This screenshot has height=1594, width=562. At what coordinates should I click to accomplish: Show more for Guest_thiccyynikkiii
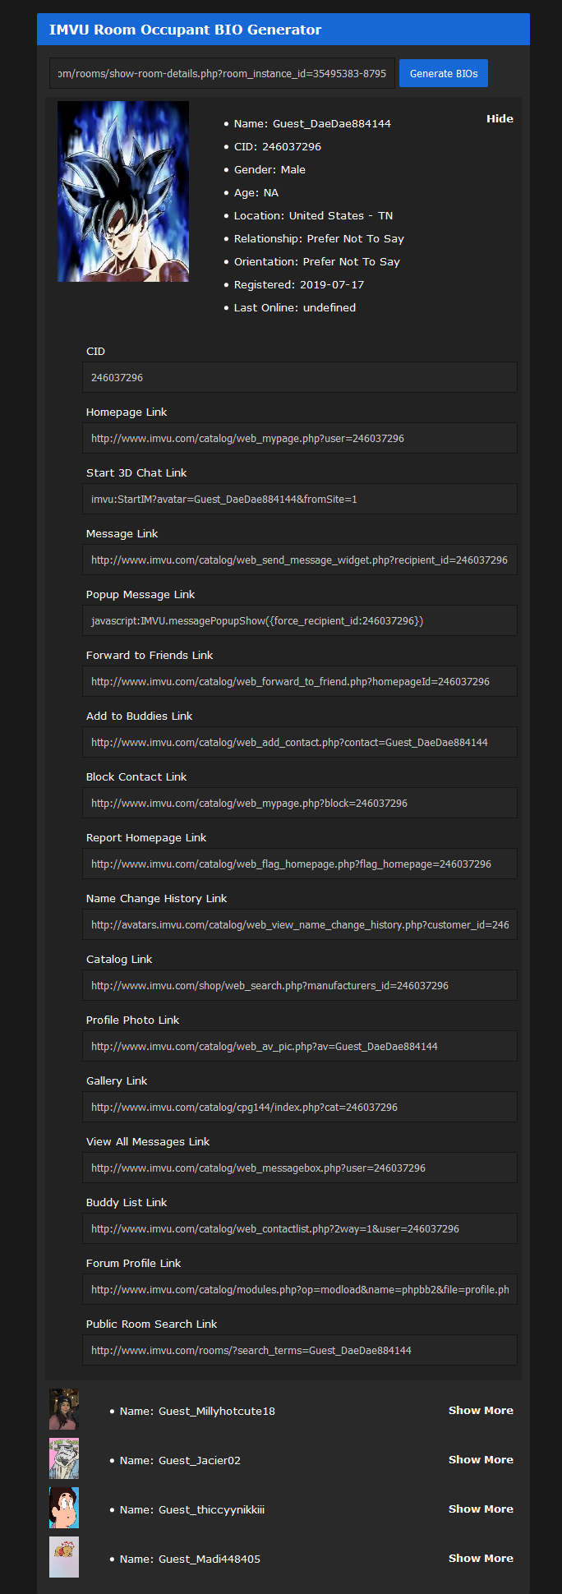click(x=481, y=1509)
